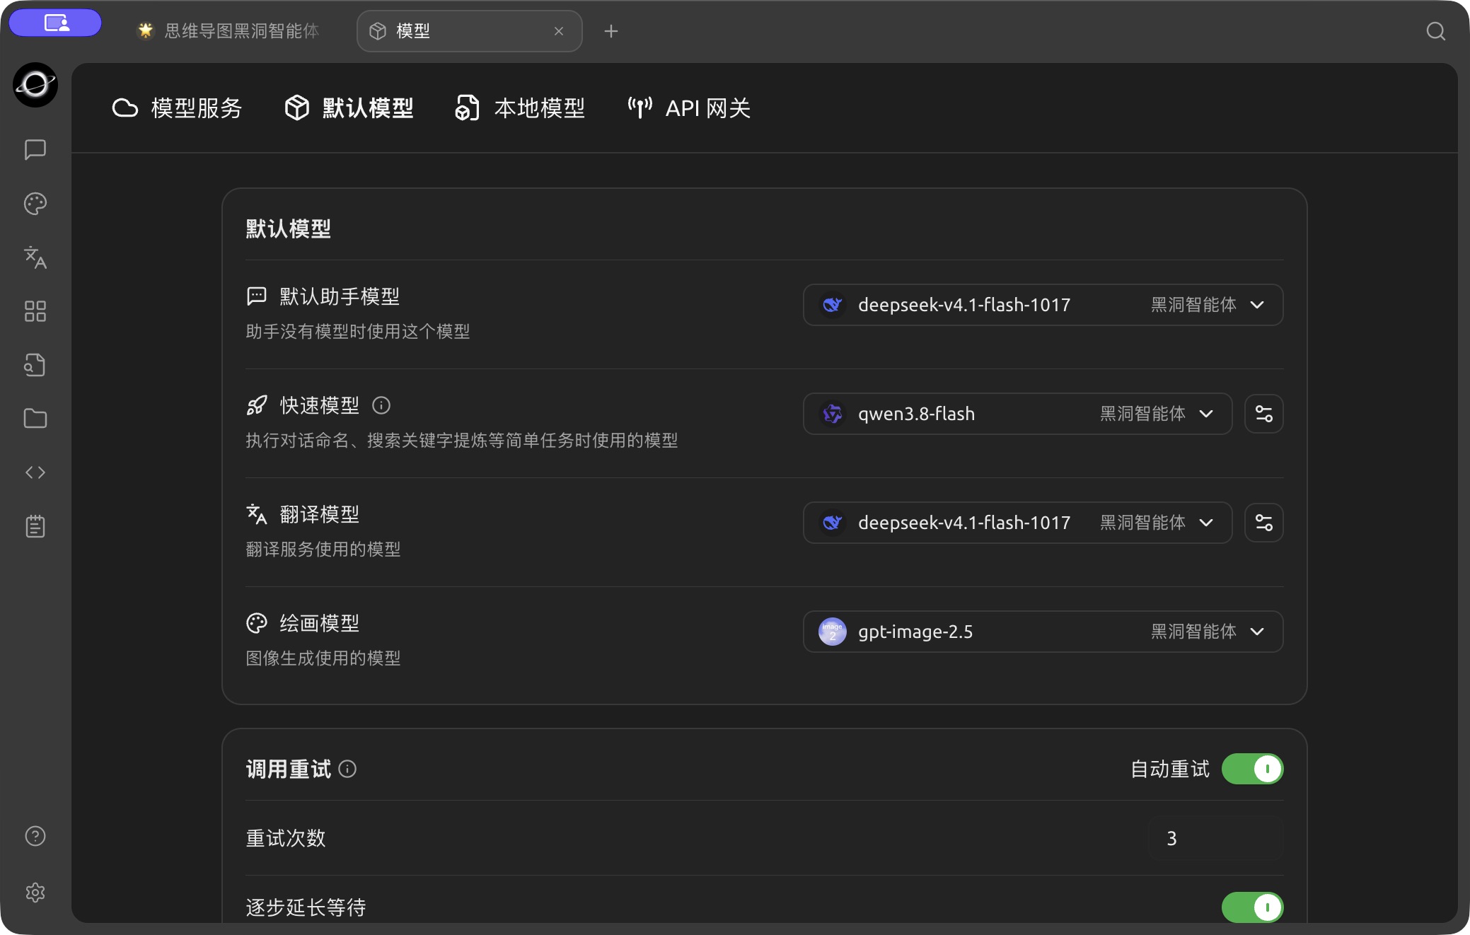
Task: Toggle the 自动重试 switch
Action: (1253, 769)
